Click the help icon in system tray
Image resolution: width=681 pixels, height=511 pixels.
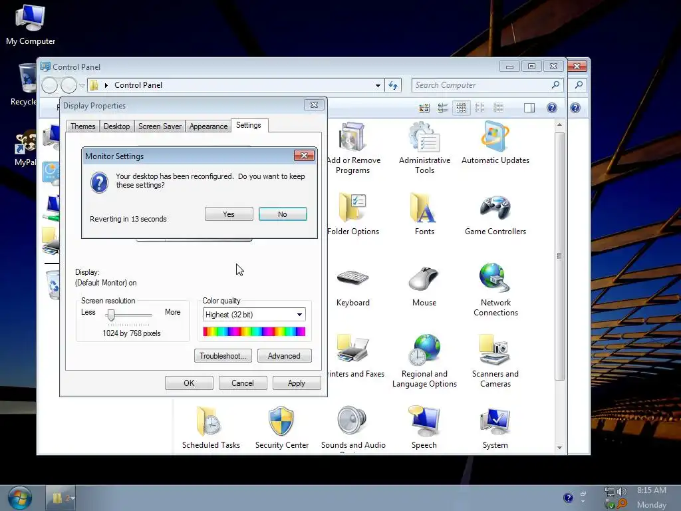pyautogui.click(x=568, y=498)
